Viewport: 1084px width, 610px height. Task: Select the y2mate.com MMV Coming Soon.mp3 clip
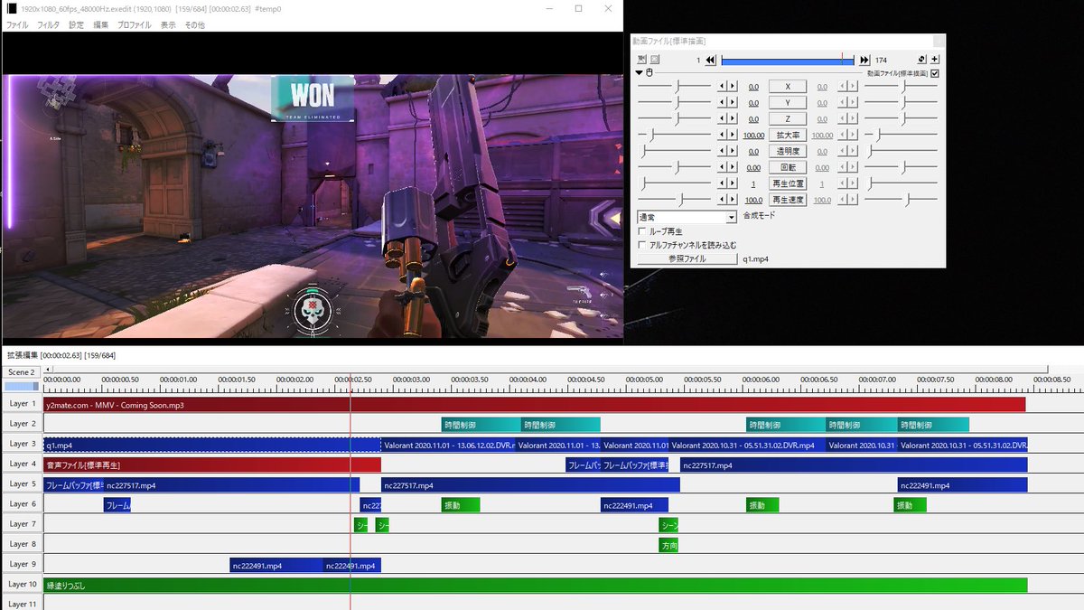point(534,405)
